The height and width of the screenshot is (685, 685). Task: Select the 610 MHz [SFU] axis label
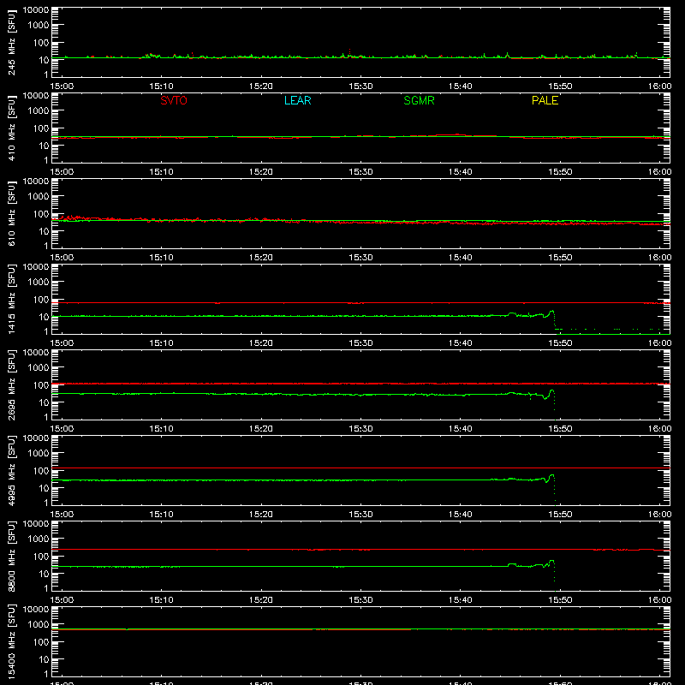click(x=11, y=213)
